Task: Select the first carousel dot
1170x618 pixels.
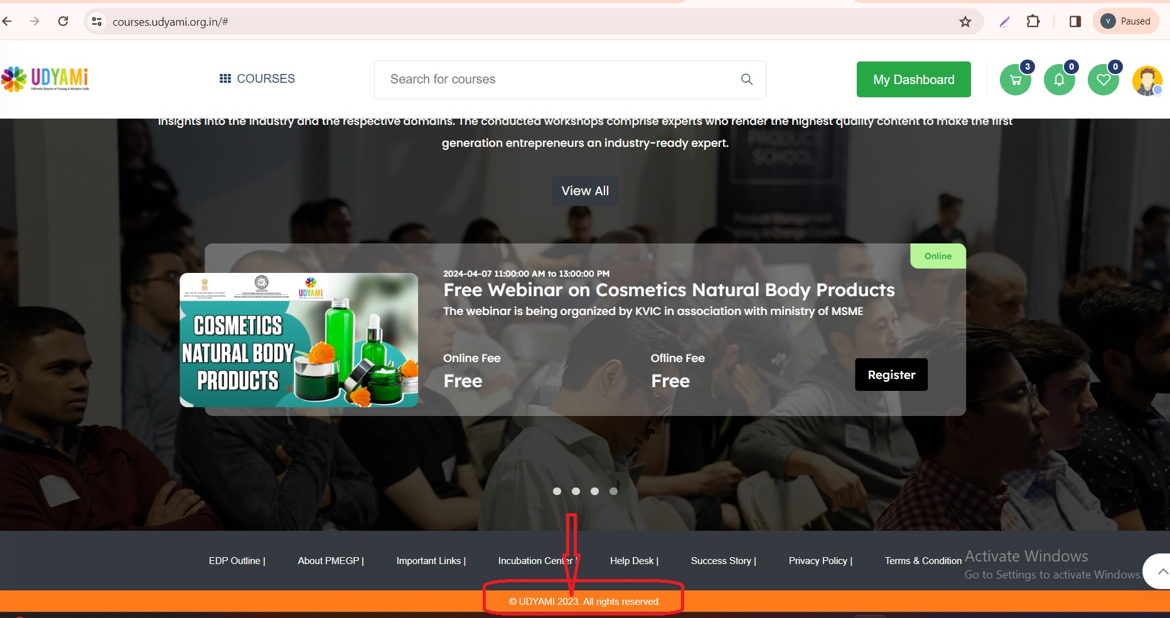Action: pos(557,491)
